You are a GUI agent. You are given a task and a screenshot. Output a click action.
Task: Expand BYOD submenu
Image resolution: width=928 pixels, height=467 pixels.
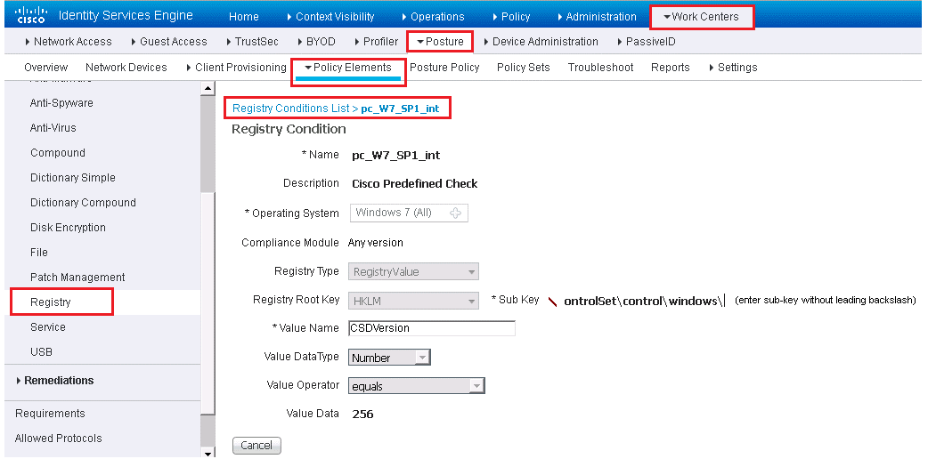pos(317,42)
